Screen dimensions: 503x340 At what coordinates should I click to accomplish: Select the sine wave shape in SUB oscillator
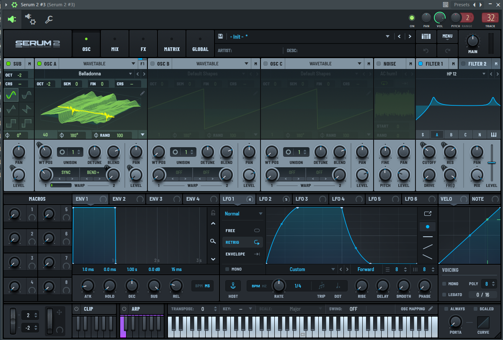coord(11,95)
